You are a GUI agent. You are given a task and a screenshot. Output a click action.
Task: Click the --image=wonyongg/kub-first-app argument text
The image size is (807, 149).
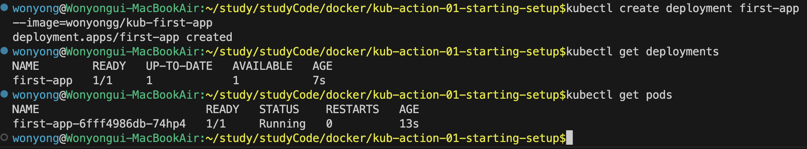click(x=113, y=23)
